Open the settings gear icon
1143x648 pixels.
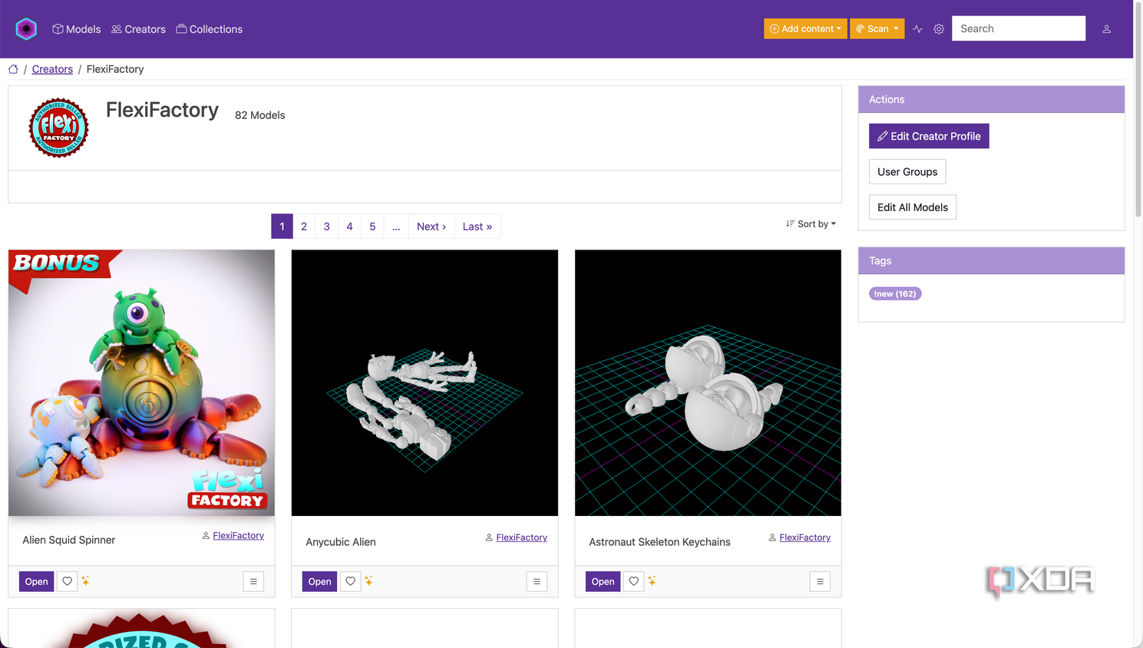tap(939, 29)
